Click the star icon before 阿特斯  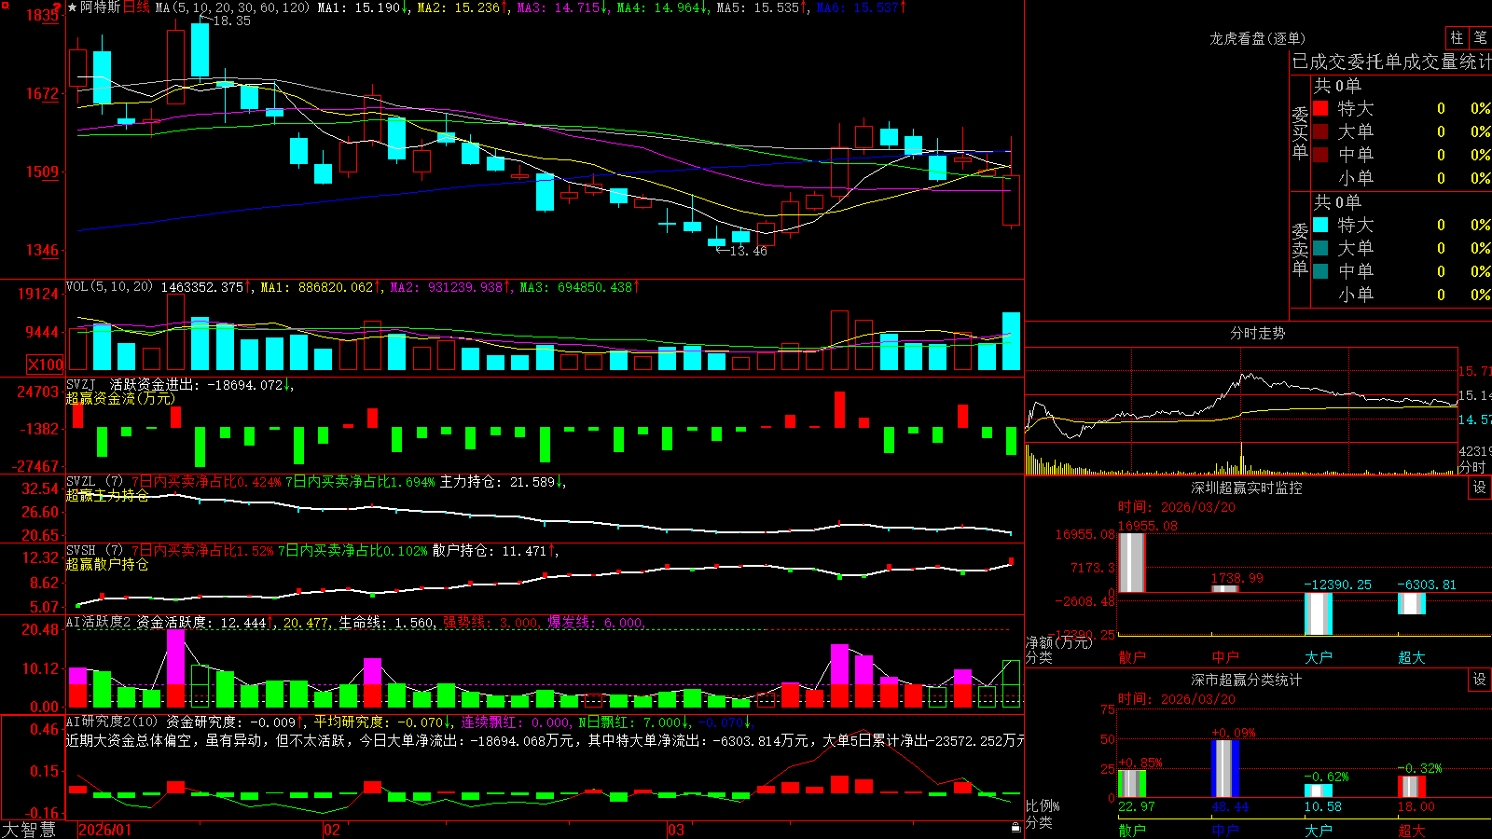(x=73, y=7)
